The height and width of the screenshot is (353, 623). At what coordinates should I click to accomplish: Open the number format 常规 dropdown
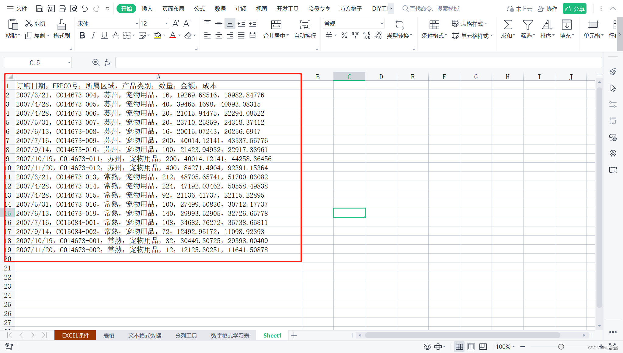(x=381, y=24)
